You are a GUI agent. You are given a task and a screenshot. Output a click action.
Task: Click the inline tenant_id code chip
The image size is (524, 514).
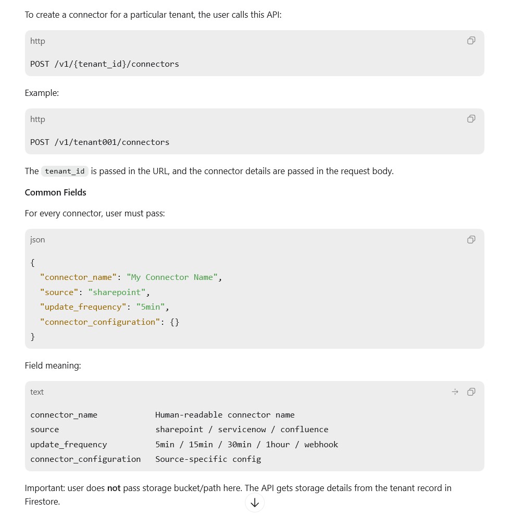click(x=65, y=171)
